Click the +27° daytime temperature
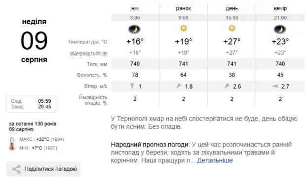 (x=232, y=41)
